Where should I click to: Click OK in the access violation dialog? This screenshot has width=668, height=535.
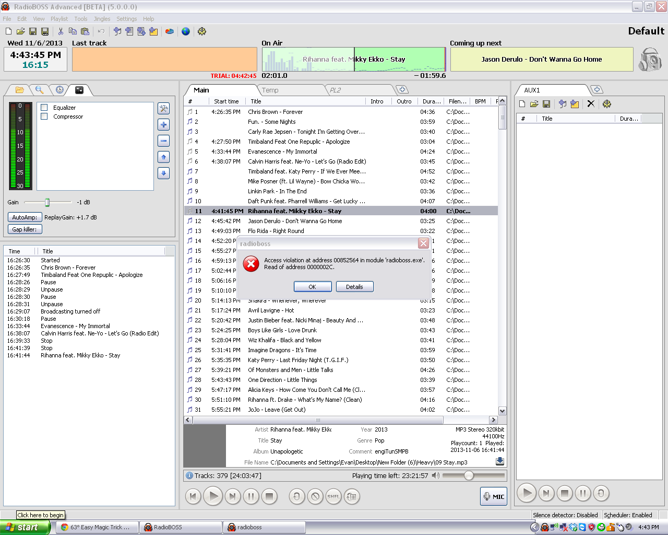(312, 287)
